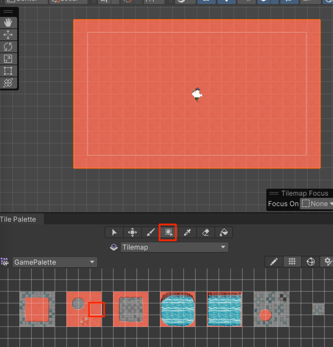Pick the rounded water pond tile group

pos(178,309)
